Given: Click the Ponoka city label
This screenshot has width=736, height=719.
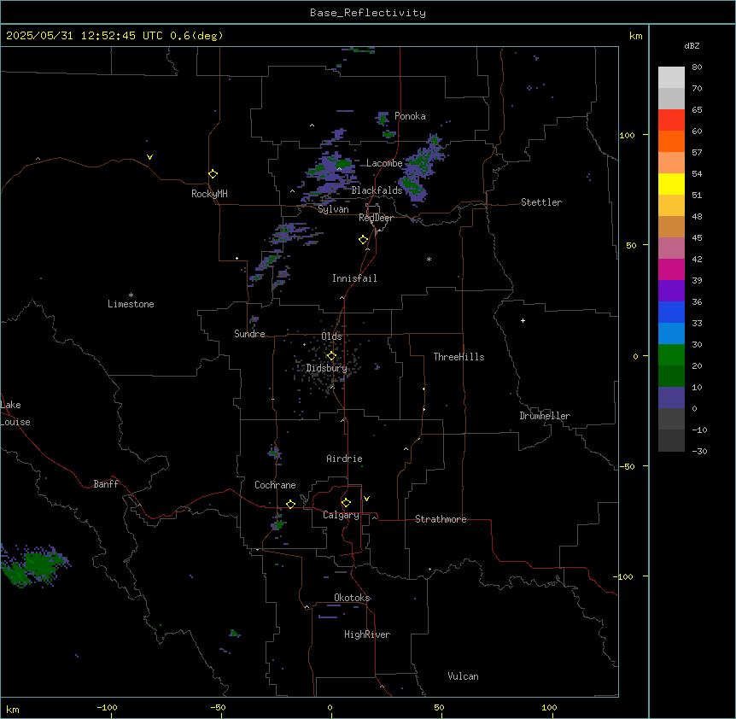Looking at the screenshot, I should (x=410, y=116).
